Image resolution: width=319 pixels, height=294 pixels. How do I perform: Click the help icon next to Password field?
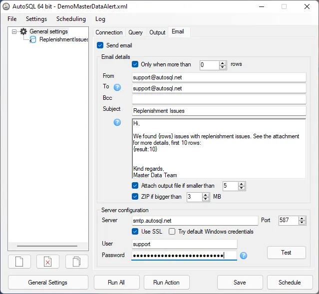(244, 256)
